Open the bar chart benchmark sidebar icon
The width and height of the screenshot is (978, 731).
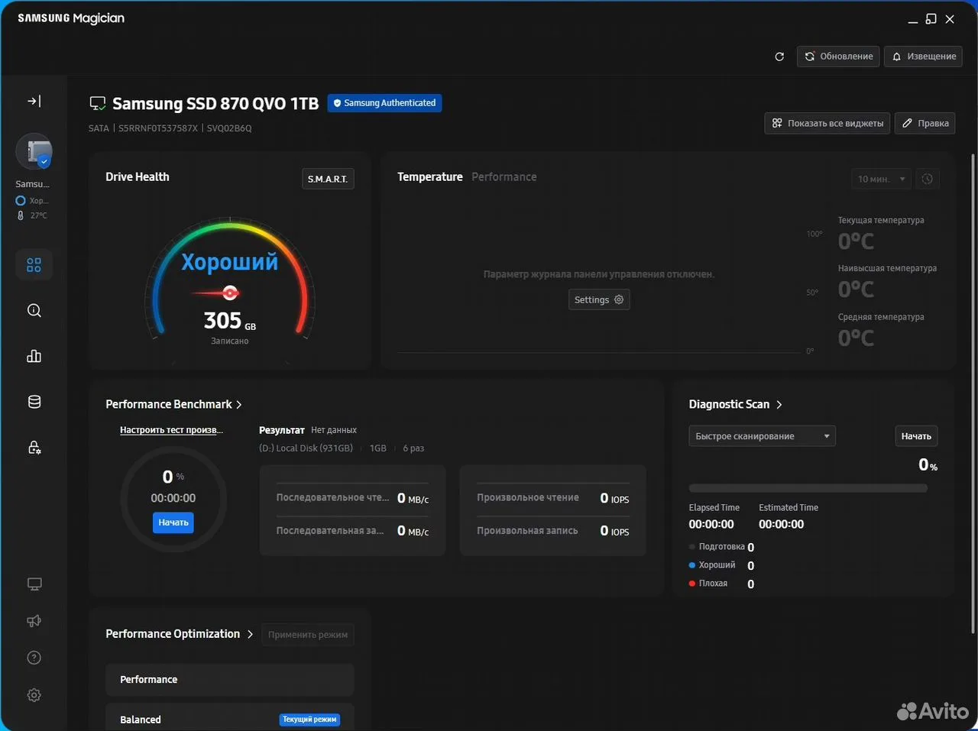tap(34, 356)
